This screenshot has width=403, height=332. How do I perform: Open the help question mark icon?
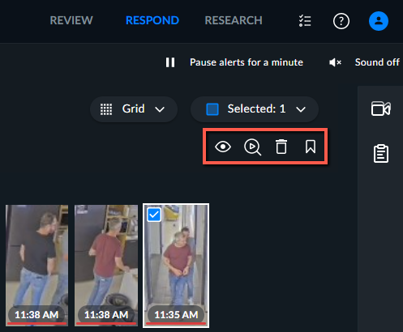click(x=341, y=21)
